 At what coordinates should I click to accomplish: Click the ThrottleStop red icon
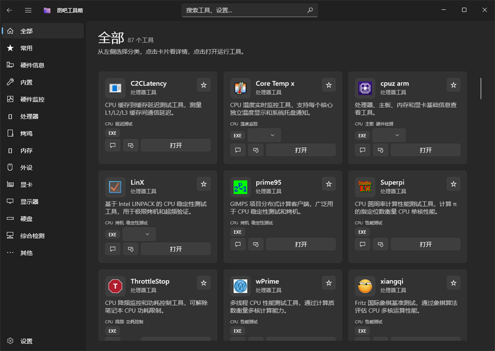[115, 286]
